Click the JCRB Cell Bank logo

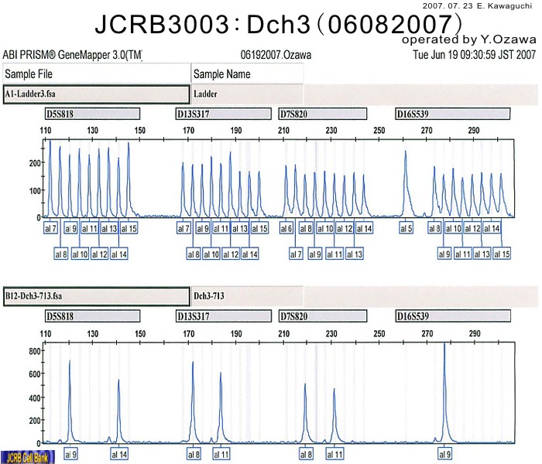tap(22, 456)
